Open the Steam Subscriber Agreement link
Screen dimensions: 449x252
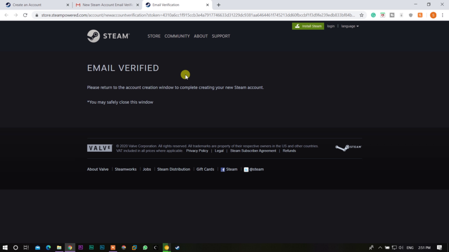point(253,150)
